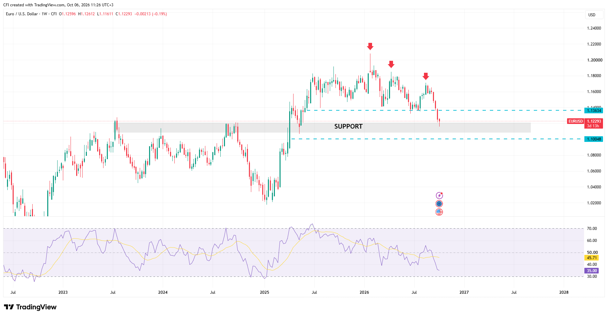This screenshot has height=317, width=608.
Task: Click the 2024 label on time axis
Action: pos(163,292)
